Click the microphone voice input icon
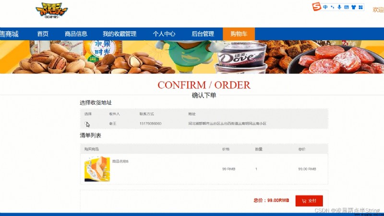The image size is (384, 216). tap(339, 7)
